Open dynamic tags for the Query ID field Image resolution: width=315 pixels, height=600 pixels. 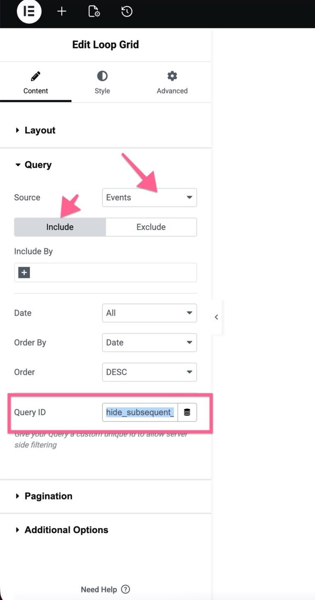click(x=187, y=412)
